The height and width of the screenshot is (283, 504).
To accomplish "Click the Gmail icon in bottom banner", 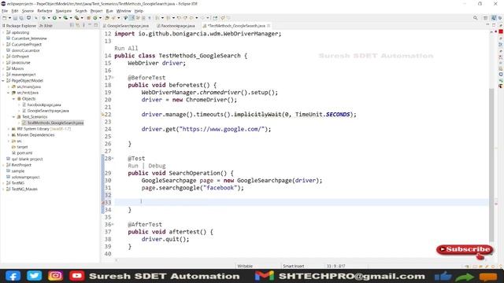I will click(x=265, y=276).
